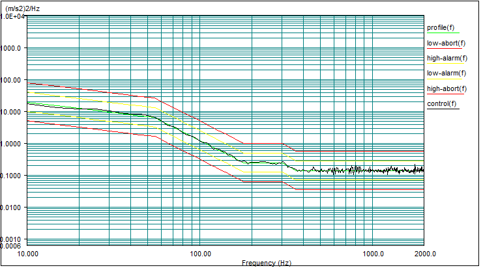Select the high-abort(f) legend entry

point(446,88)
